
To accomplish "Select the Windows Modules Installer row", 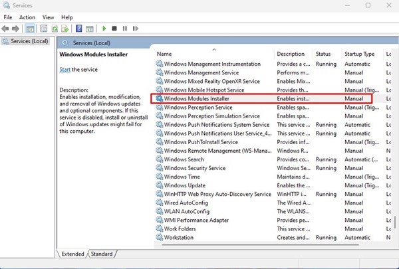I will point(272,99).
